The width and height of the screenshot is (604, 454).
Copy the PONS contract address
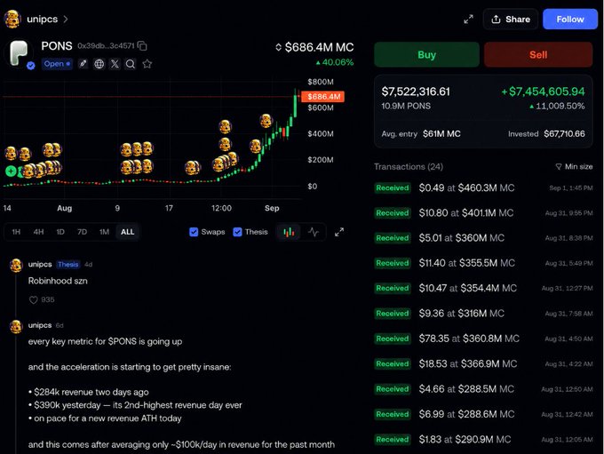point(142,46)
